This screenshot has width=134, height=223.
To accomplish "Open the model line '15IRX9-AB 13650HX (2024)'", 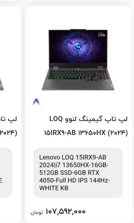I will pos(86,133).
